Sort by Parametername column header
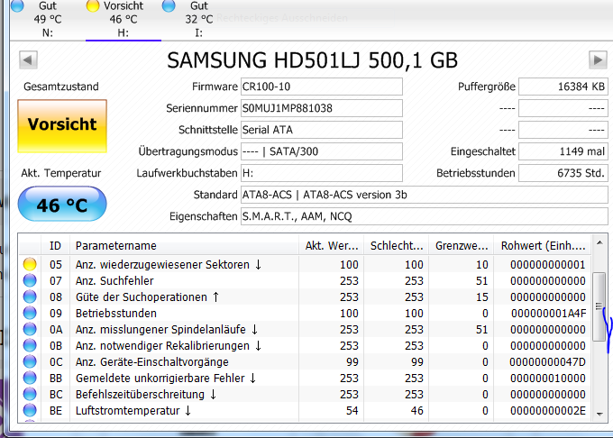Screen dimensions: 613x438 184,245
